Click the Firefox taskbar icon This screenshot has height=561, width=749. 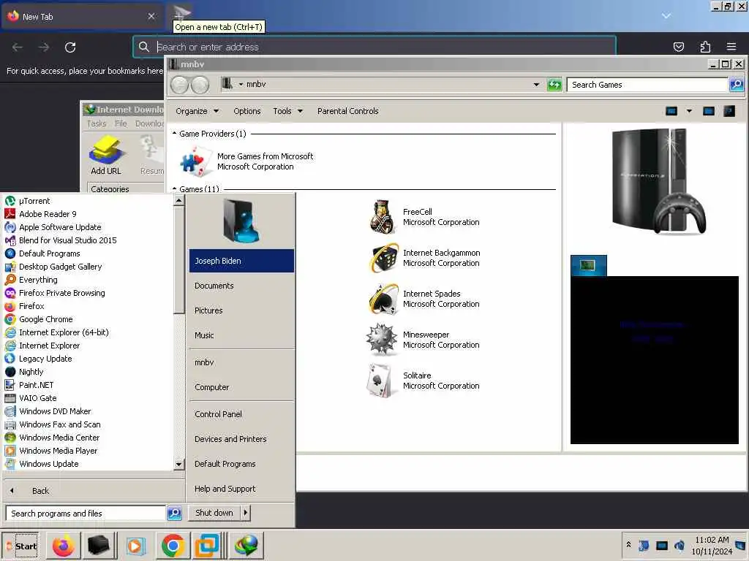pyautogui.click(x=63, y=545)
